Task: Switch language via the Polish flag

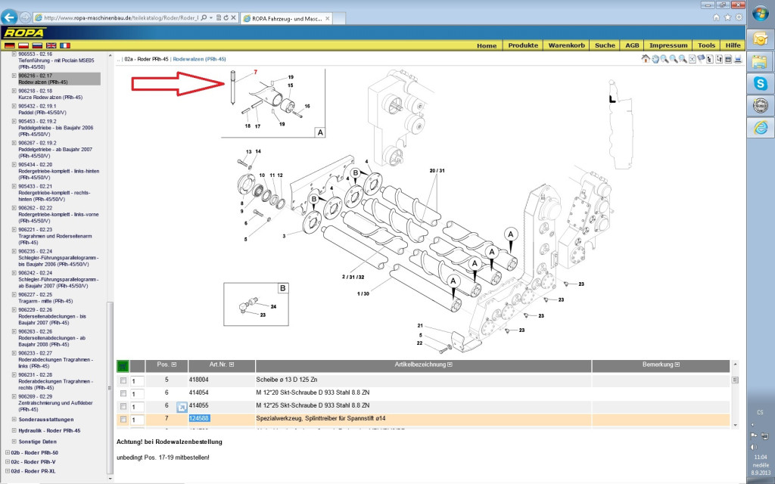Action: (23, 45)
